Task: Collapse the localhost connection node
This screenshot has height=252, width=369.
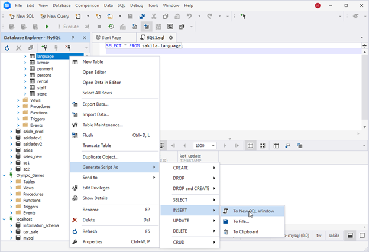Action: [5, 219]
